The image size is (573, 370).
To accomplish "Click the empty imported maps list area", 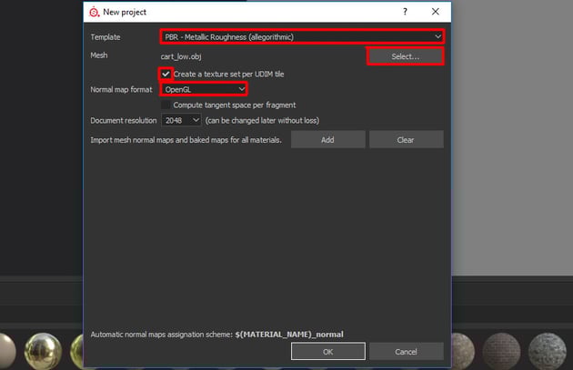I will pos(266,237).
